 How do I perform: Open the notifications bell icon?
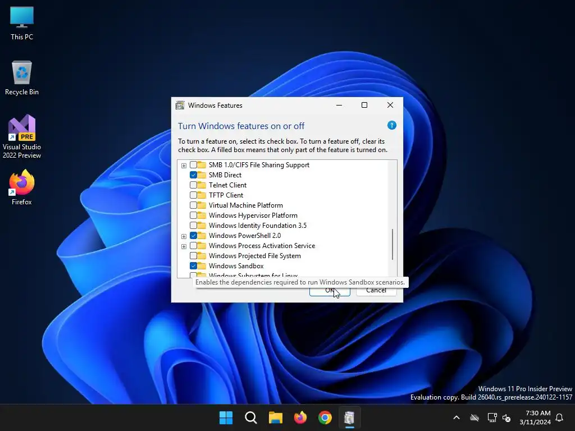click(x=559, y=418)
